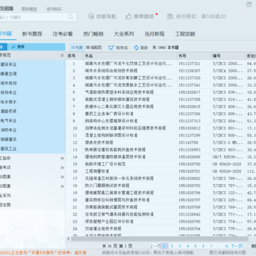Screen dimensions: 256x256
Task: Go to page 5 in pagination
Action: [x=196, y=246]
